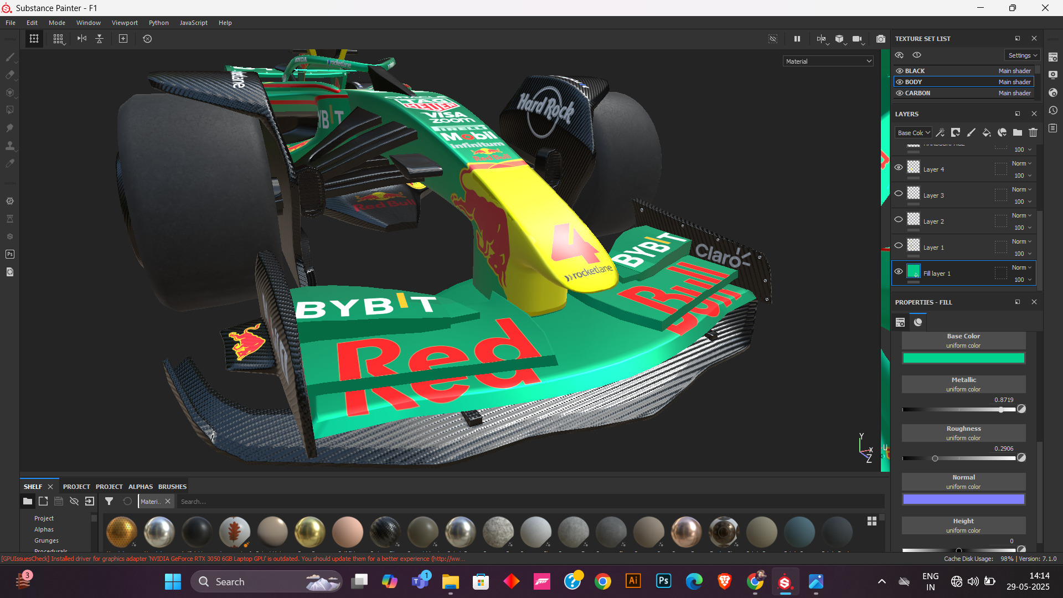1063x598 pixels.
Task: Select the Smudge tool
Action: pos(9,128)
